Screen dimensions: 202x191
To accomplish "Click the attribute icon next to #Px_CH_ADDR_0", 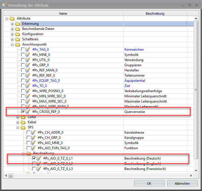I will coord(33,133).
